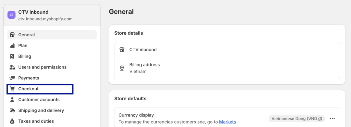
Task: Click the Checkout cart icon
Action: click(x=12, y=89)
